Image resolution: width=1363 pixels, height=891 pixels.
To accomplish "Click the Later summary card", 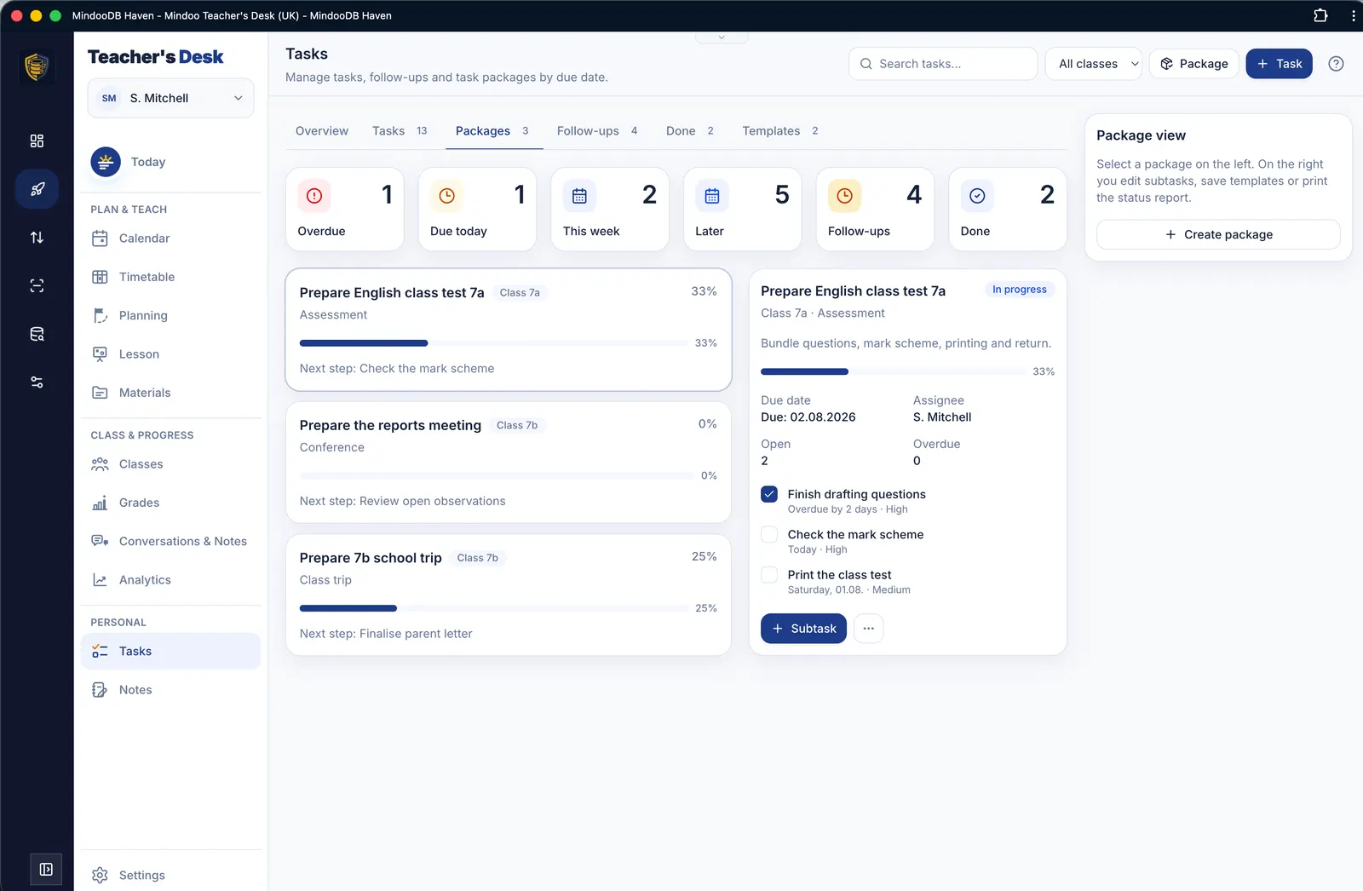I will [x=743, y=209].
